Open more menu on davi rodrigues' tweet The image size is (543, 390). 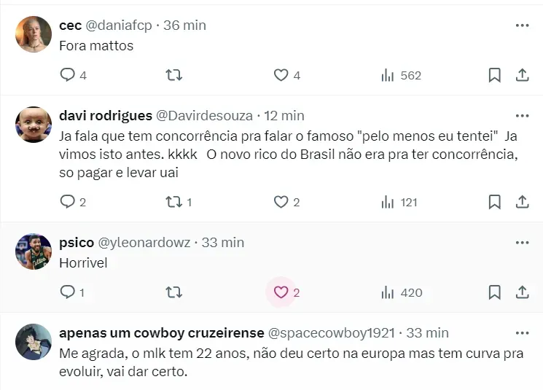pos(522,115)
